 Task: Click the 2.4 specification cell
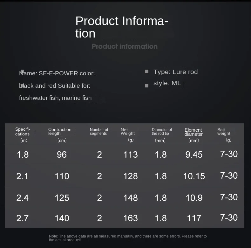(23, 198)
